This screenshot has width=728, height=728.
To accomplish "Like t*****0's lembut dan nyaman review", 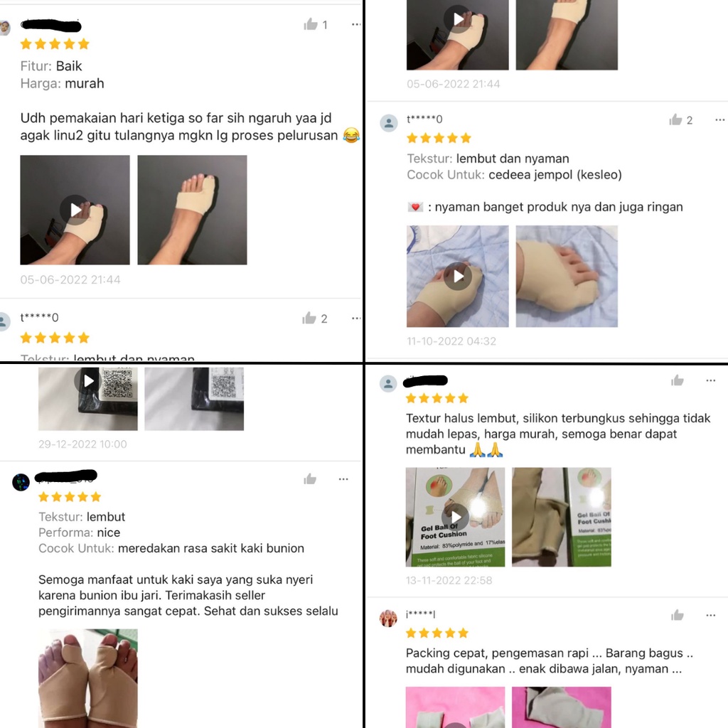I will coord(675,119).
